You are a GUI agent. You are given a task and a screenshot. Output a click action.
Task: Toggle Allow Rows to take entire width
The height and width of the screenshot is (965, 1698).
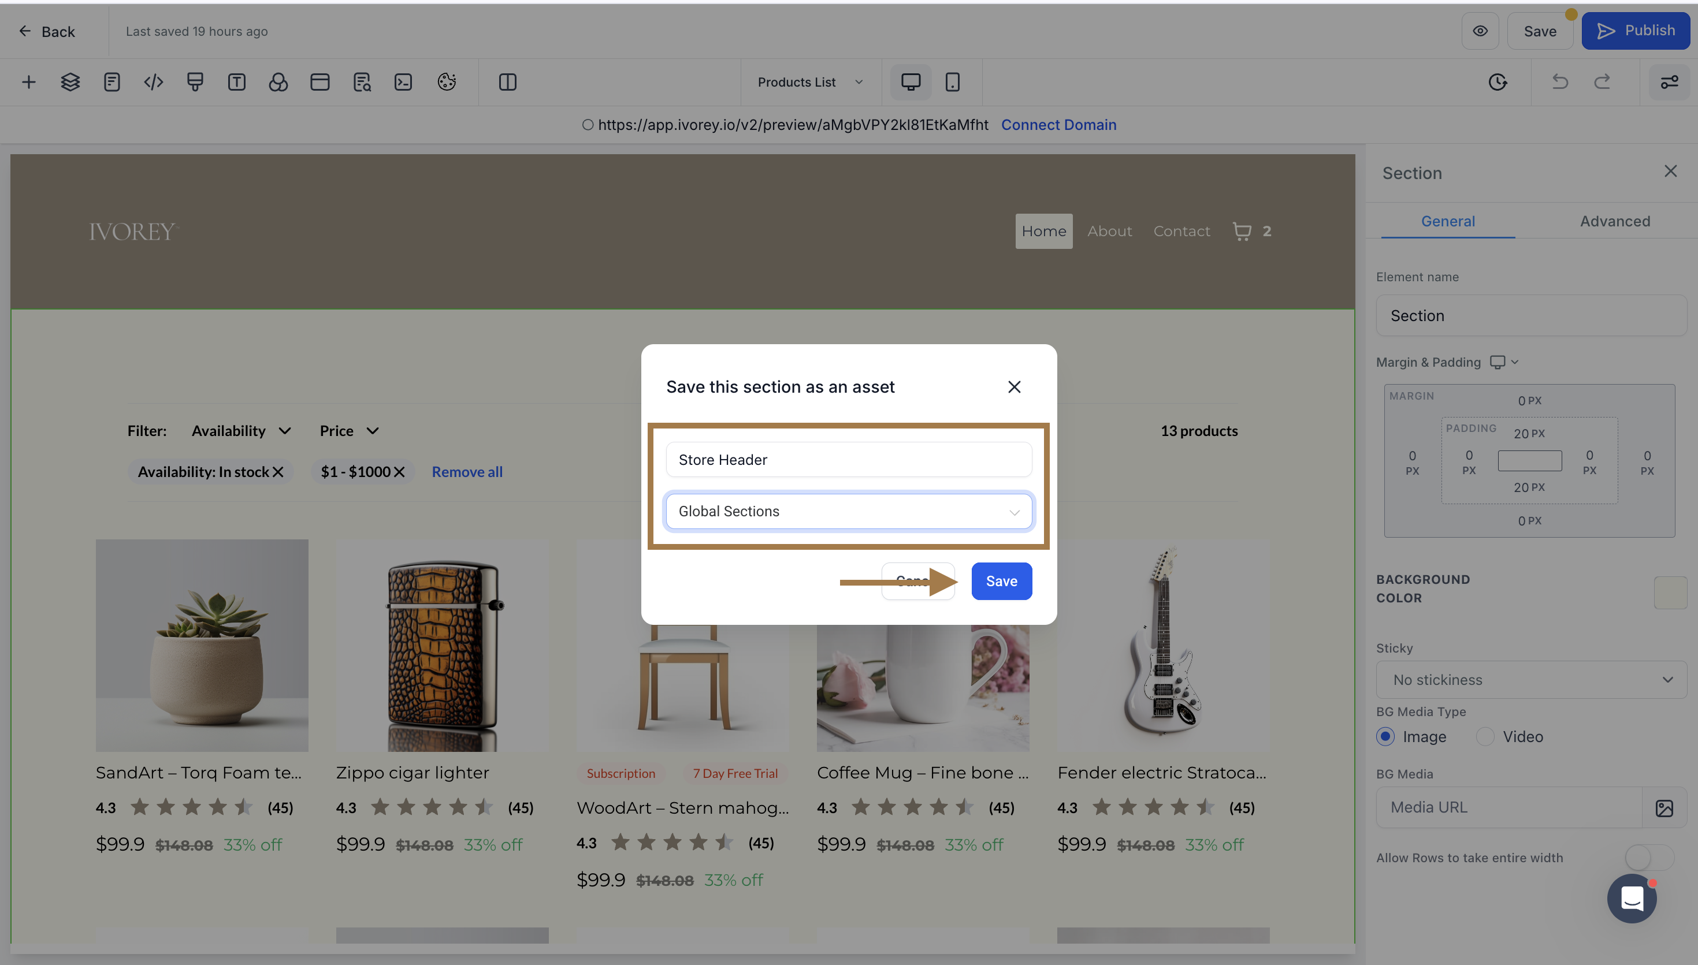pyautogui.click(x=1649, y=858)
